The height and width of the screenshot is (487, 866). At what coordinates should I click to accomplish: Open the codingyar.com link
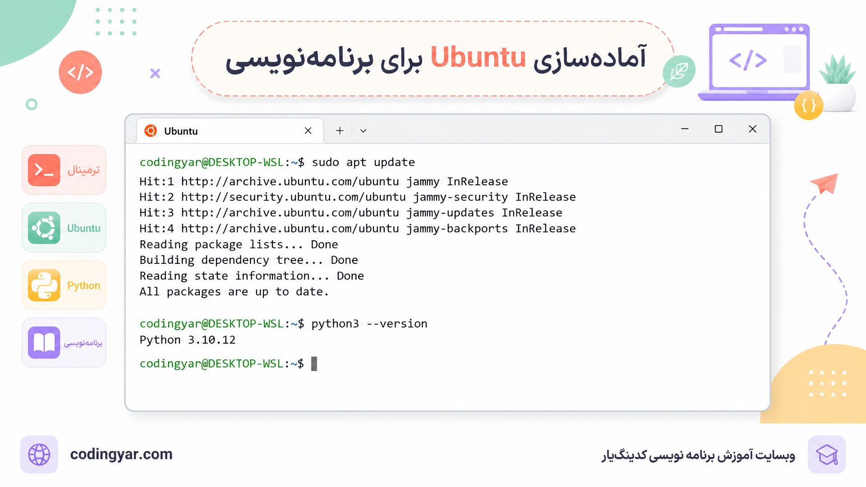(x=121, y=454)
